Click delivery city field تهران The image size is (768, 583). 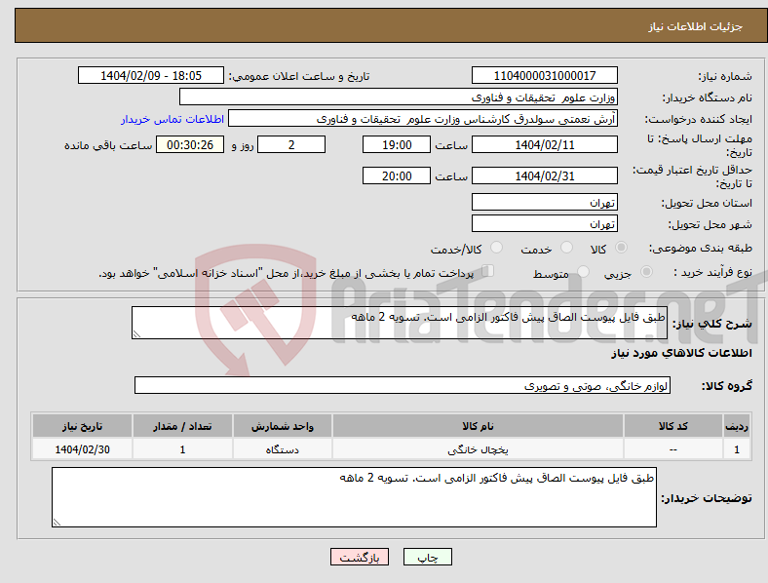pos(544,223)
